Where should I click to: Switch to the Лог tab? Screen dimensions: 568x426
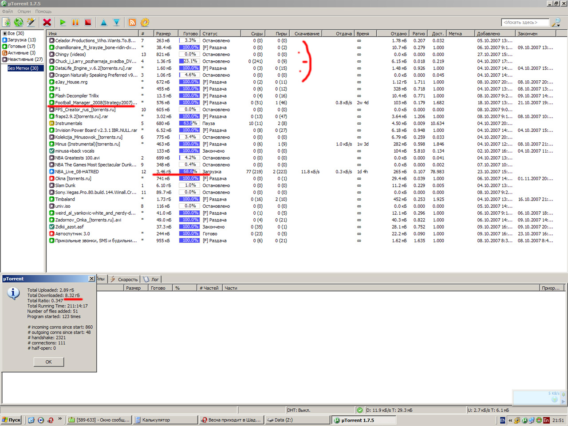click(151, 280)
